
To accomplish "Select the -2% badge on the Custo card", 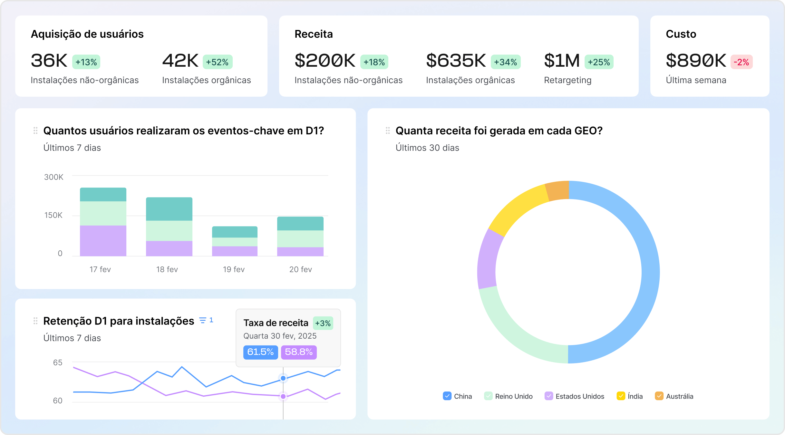I will [741, 62].
